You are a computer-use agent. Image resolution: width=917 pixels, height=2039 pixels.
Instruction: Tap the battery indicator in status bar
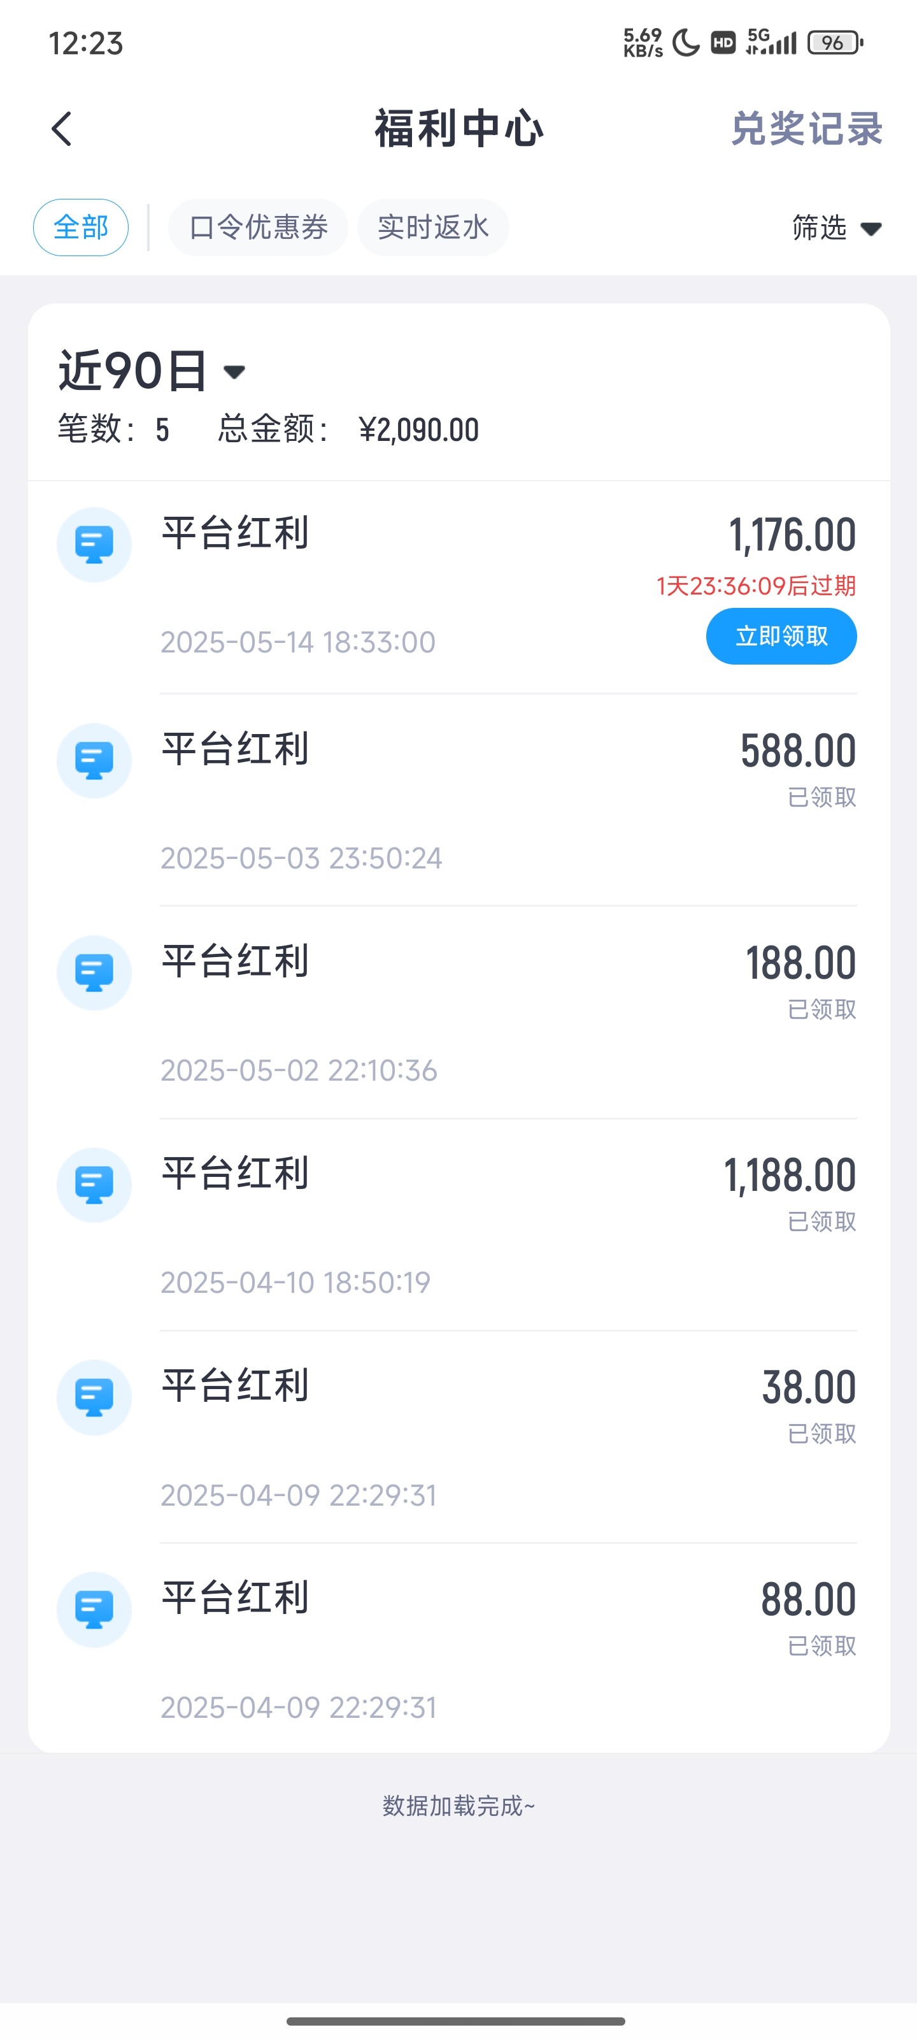pyautogui.click(x=834, y=43)
